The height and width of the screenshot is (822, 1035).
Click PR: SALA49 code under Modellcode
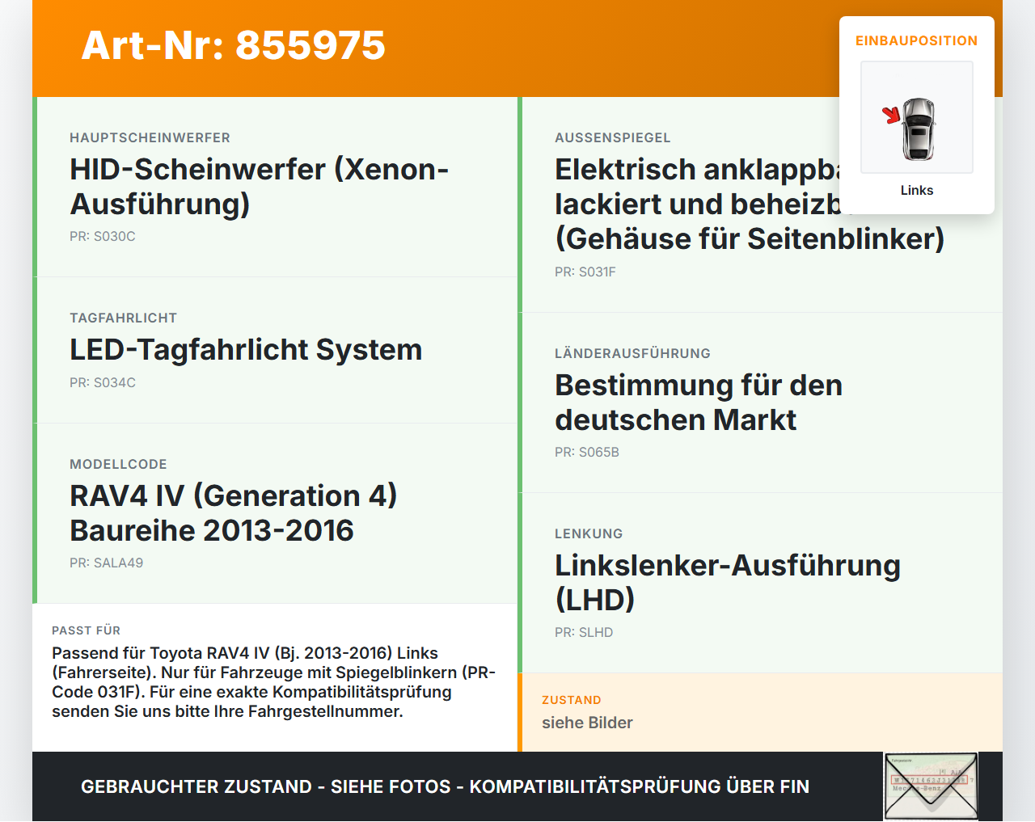(x=106, y=563)
